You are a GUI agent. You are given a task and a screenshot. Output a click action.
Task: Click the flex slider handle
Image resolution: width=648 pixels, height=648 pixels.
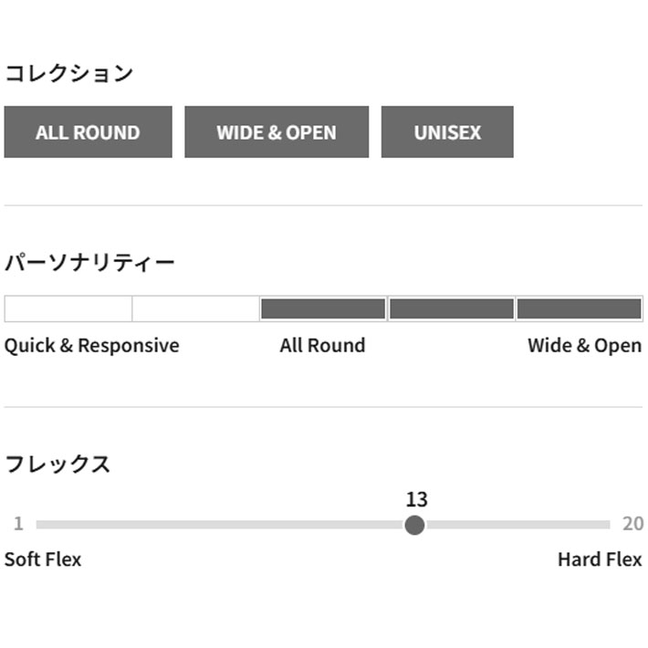pos(414,525)
